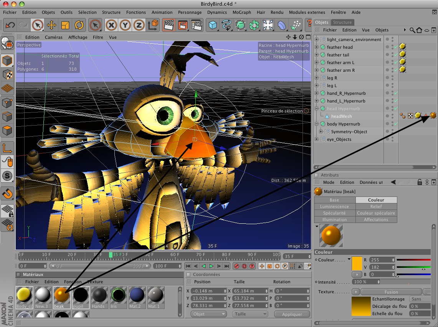Select the Move tool in toolbar

(51, 25)
